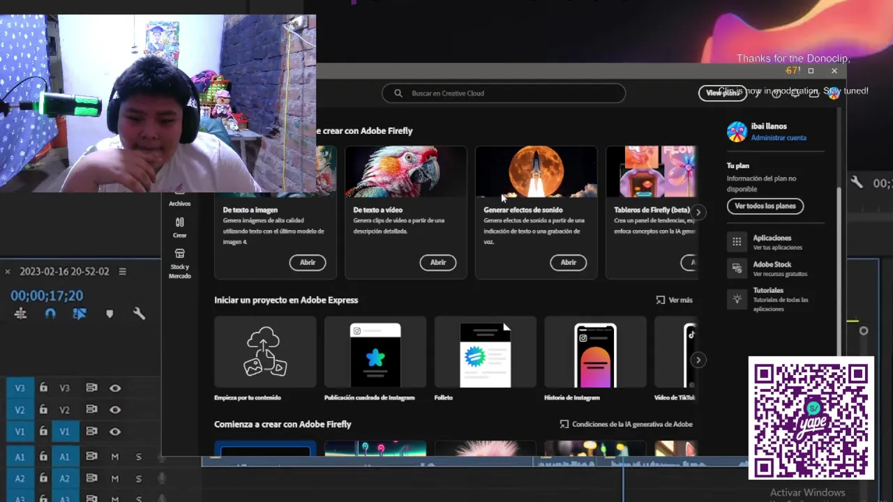
Task: Click Abrir on De texto a imagen card
Action: pyautogui.click(x=308, y=262)
